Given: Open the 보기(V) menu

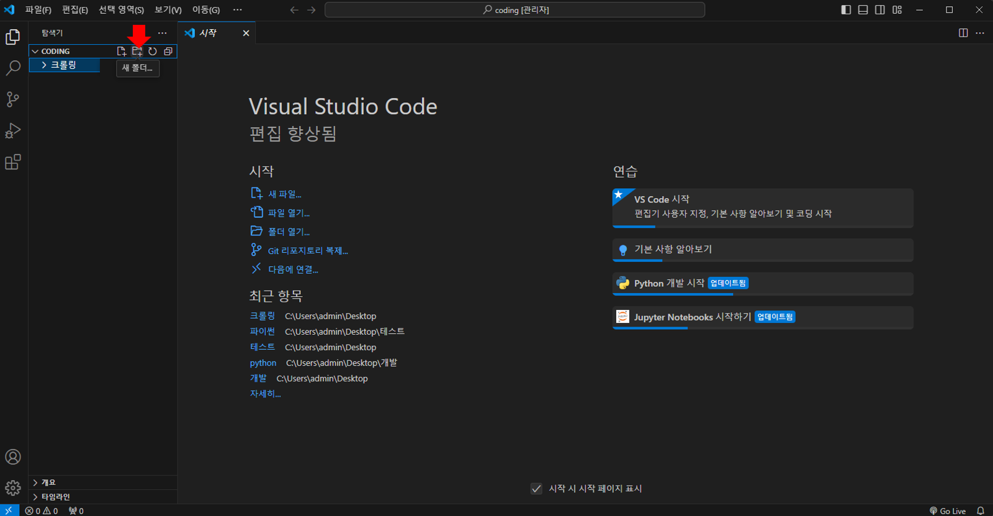Looking at the screenshot, I should tap(168, 10).
